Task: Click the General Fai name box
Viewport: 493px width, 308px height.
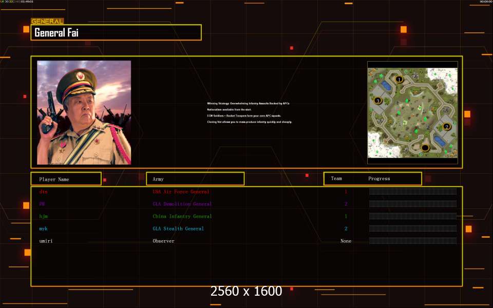Action: pyautogui.click(x=116, y=32)
